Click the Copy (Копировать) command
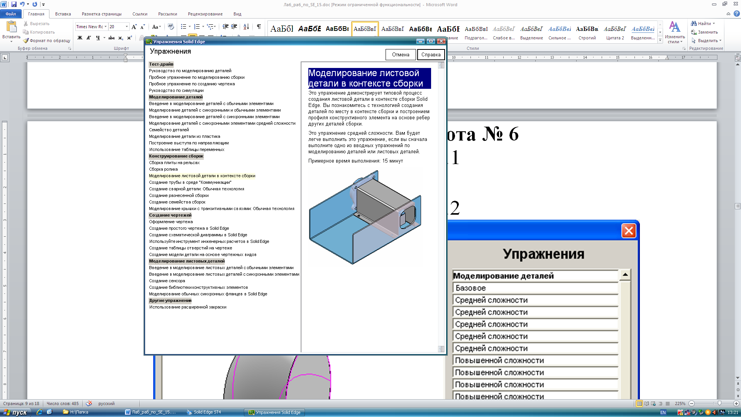 [39, 32]
